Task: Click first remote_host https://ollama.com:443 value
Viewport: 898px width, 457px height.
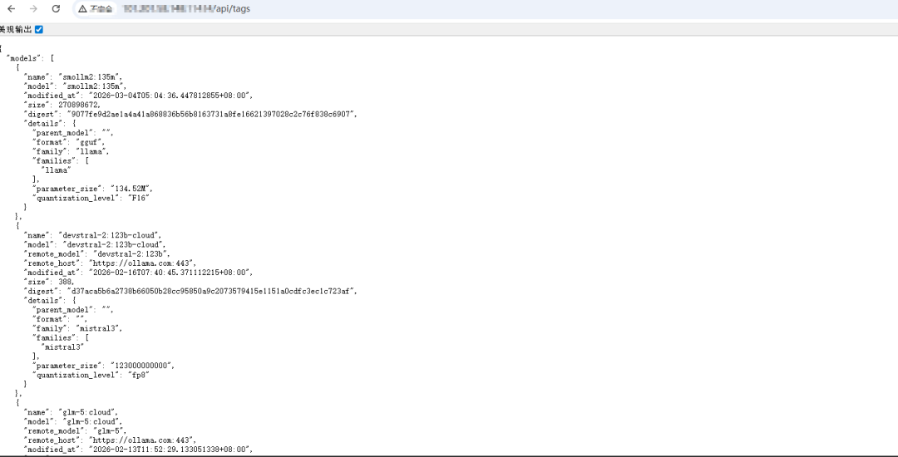Action: coord(142,263)
